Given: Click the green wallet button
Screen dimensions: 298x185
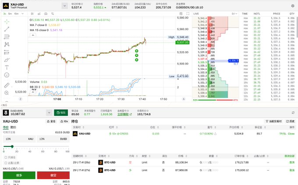Looking at the screenshot, I should [61, 112].
